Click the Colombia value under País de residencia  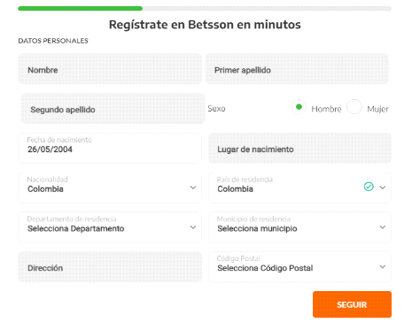235,189
